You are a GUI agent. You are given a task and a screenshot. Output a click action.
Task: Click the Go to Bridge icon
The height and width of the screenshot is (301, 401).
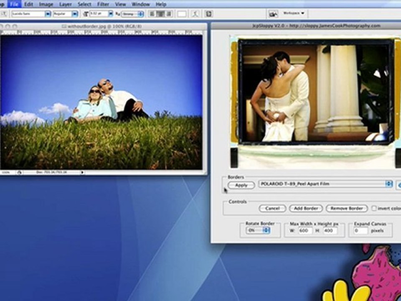pos(273,14)
